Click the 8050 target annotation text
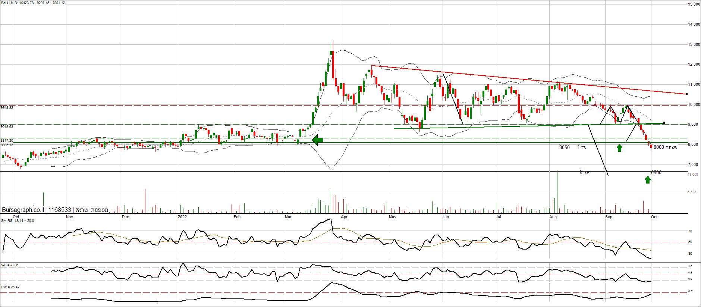The height and width of the screenshot is (307, 701). pos(564,148)
